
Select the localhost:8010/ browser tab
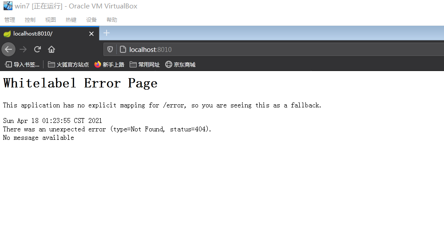click(50, 34)
